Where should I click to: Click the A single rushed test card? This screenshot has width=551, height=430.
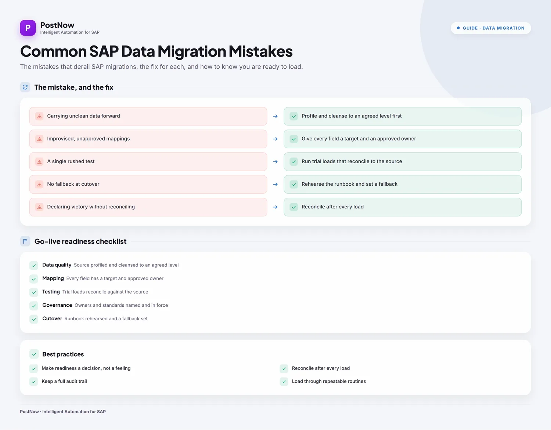click(x=148, y=162)
